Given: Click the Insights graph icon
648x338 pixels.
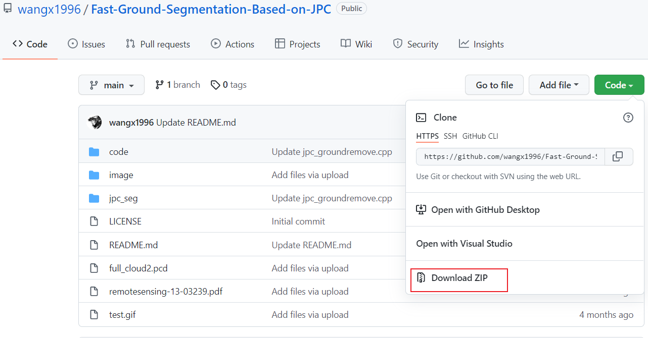Looking at the screenshot, I should point(465,44).
